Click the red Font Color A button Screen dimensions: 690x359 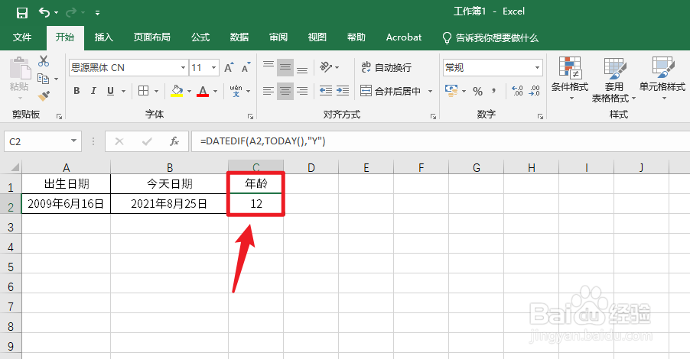pos(203,91)
